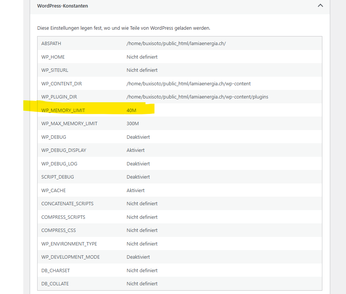Click Nicht definiert value for DB_COLLATE

[x=142, y=284]
